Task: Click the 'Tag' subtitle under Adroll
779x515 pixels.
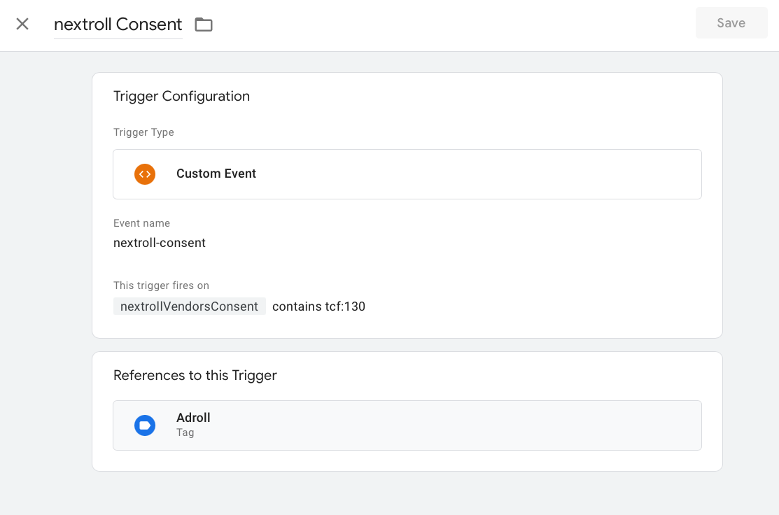Action: point(185,433)
